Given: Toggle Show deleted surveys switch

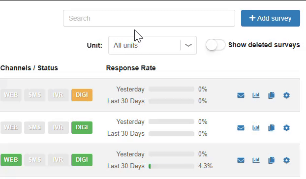Looking at the screenshot, I should pos(215,45).
